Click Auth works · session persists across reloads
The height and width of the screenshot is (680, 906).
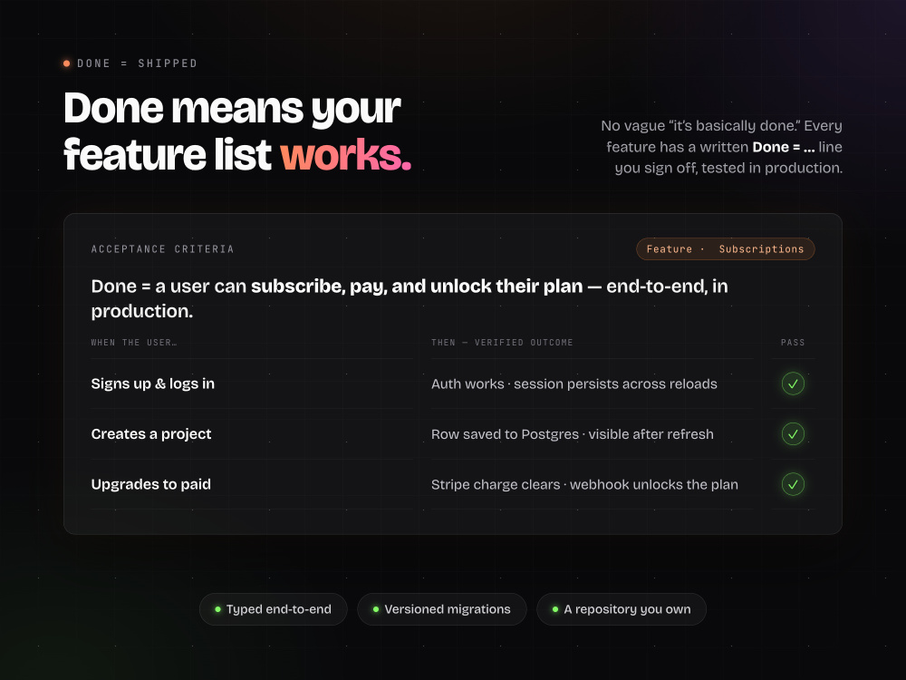(x=573, y=384)
